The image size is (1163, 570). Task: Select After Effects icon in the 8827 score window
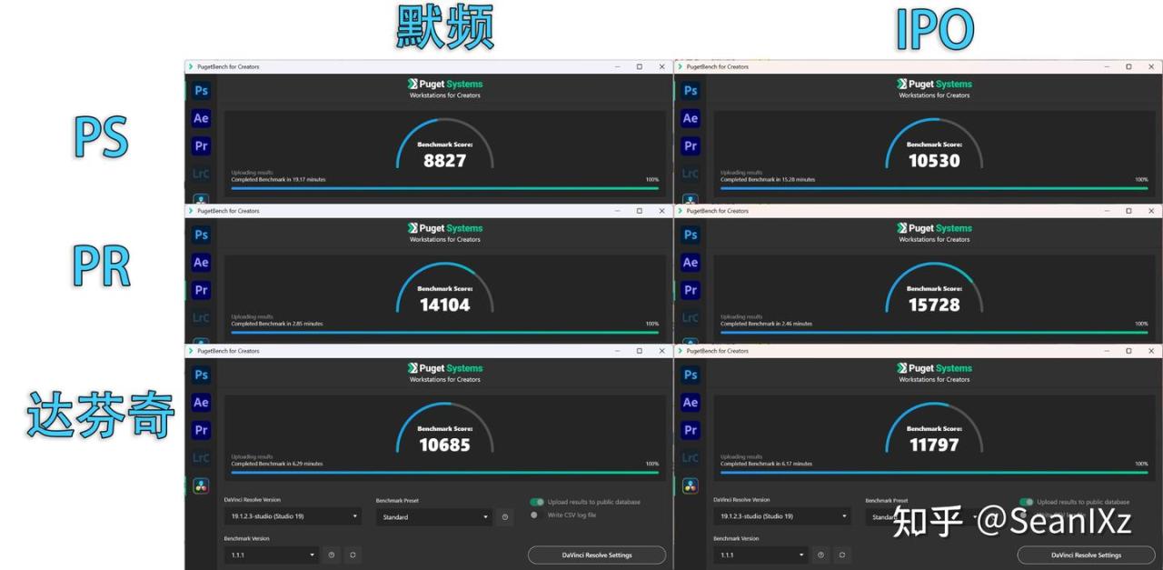(201, 118)
